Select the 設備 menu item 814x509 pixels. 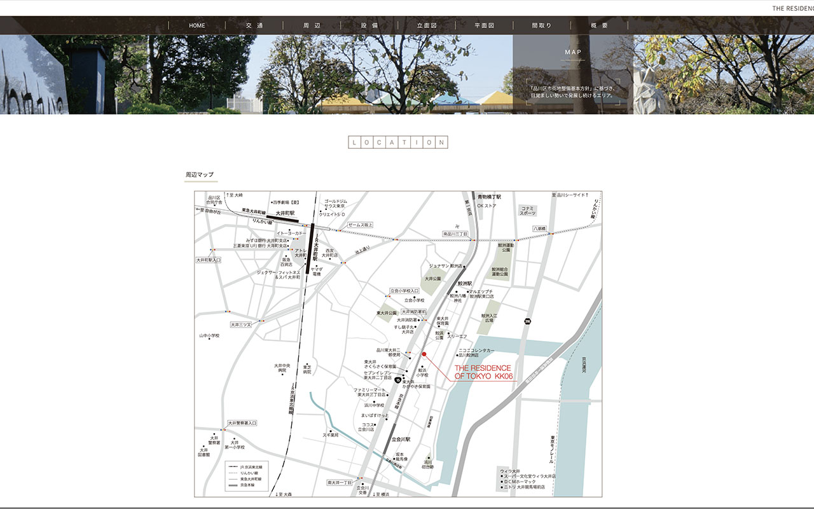[x=369, y=25]
